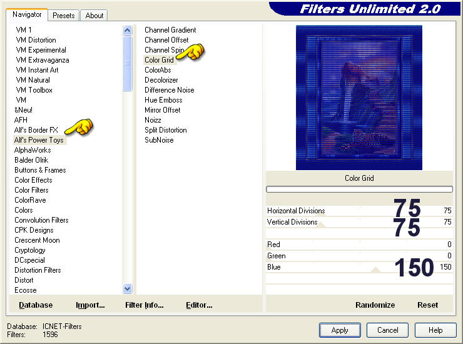Select the SubNoise filter
Screen dimensions: 463x344
click(159, 140)
